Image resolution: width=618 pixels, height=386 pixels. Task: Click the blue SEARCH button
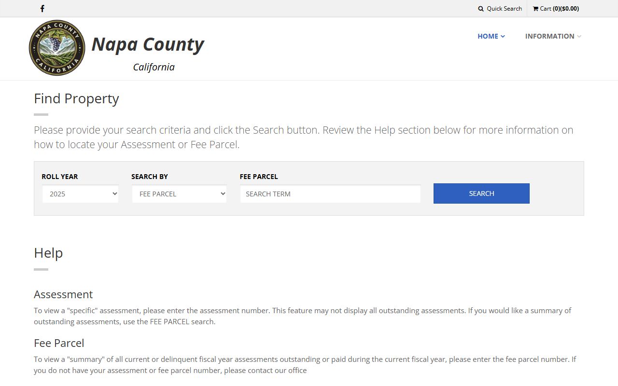[x=481, y=193]
